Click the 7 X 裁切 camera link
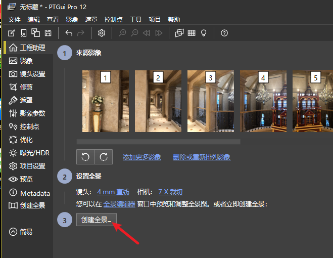Viewport: 333px width, 258px height. [170, 192]
